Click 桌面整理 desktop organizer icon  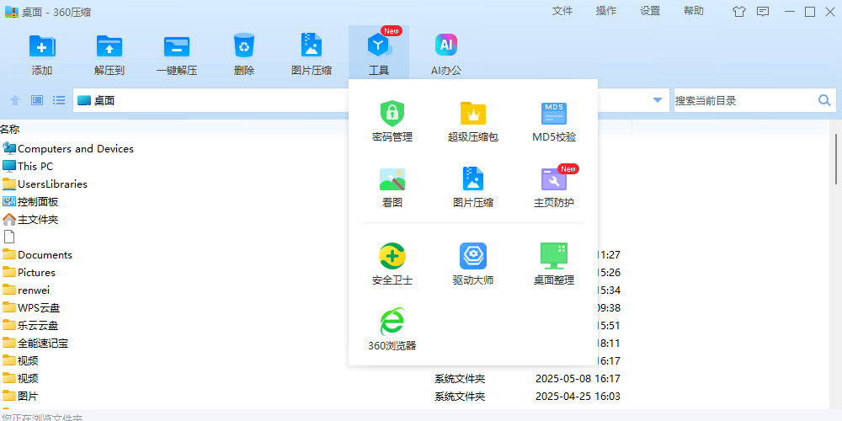click(554, 264)
